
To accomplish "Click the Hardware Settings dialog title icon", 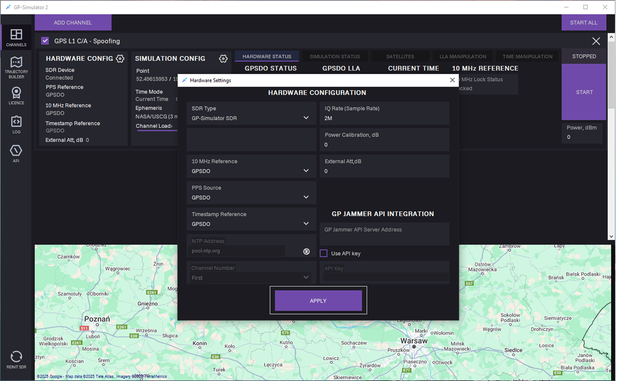I will 185,80.
